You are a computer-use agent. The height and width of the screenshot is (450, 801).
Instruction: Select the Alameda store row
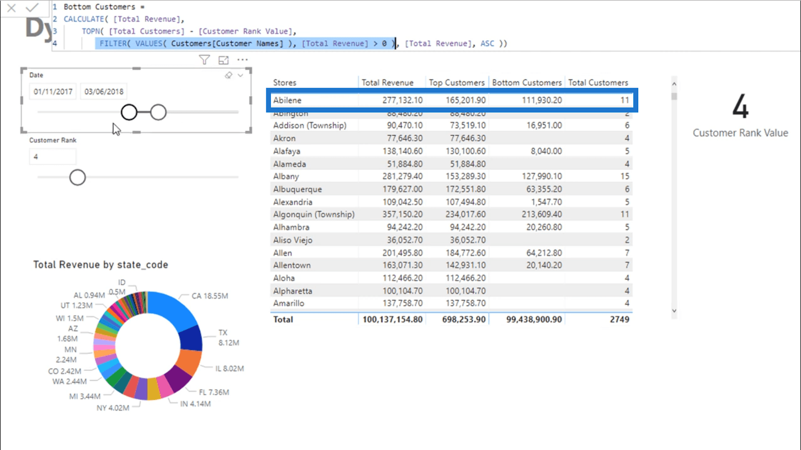click(x=452, y=164)
